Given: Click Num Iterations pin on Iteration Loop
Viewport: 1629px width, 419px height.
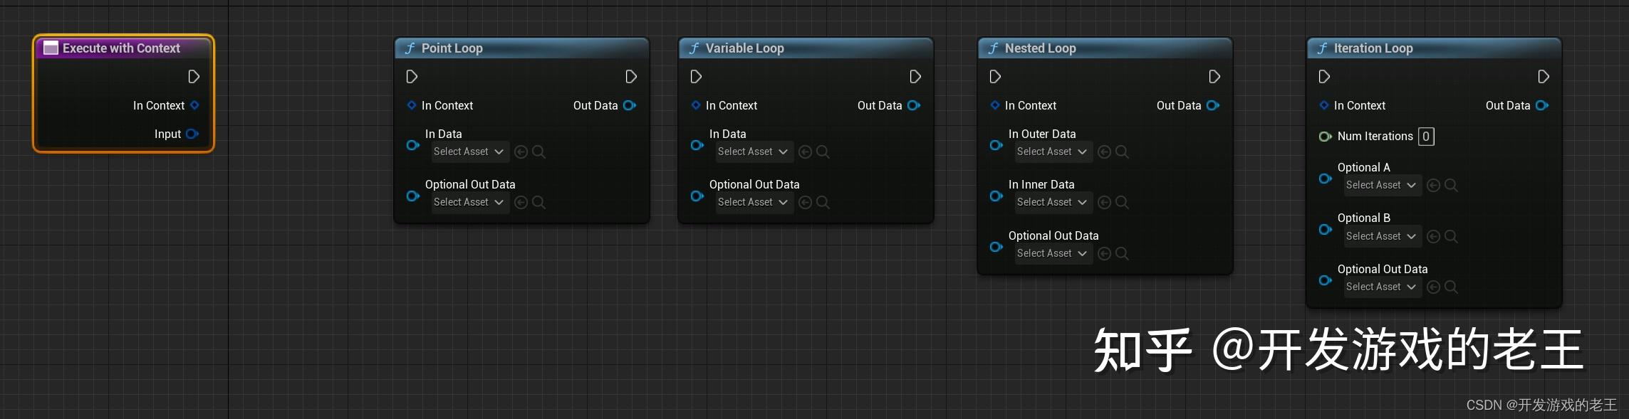Looking at the screenshot, I should point(1325,137).
